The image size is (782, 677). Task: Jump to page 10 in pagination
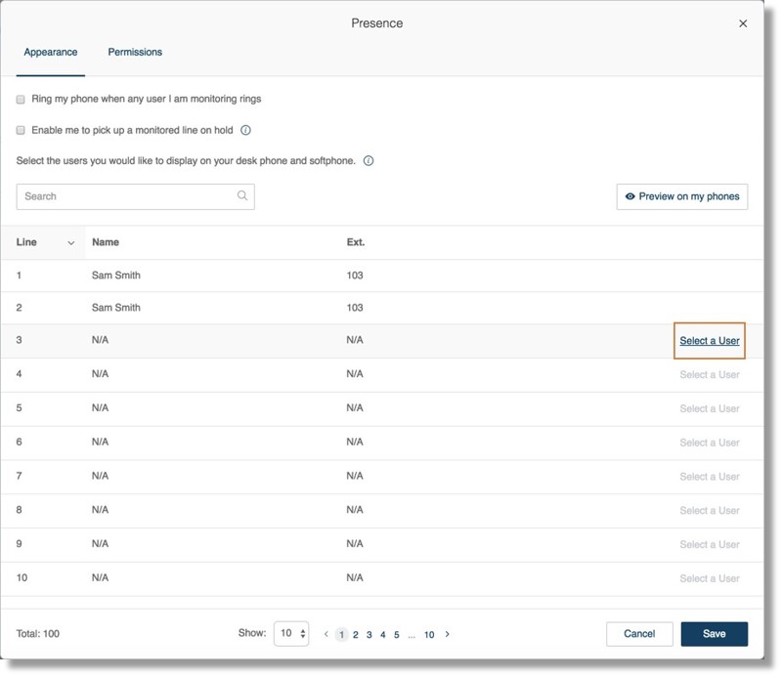429,635
